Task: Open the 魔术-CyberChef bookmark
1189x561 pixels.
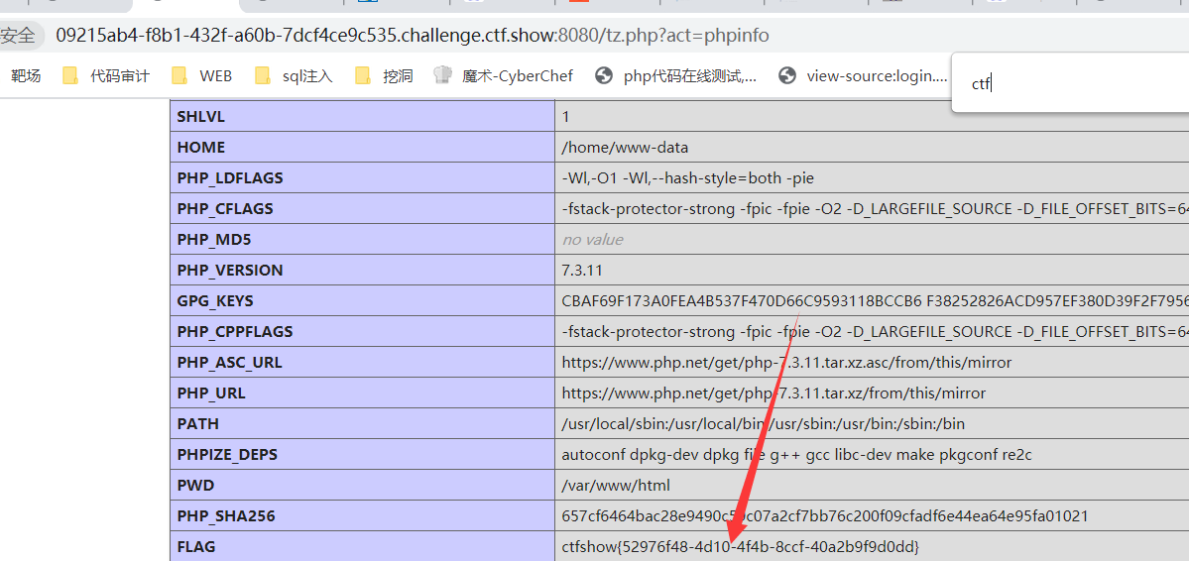Action: click(x=504, y=75)
